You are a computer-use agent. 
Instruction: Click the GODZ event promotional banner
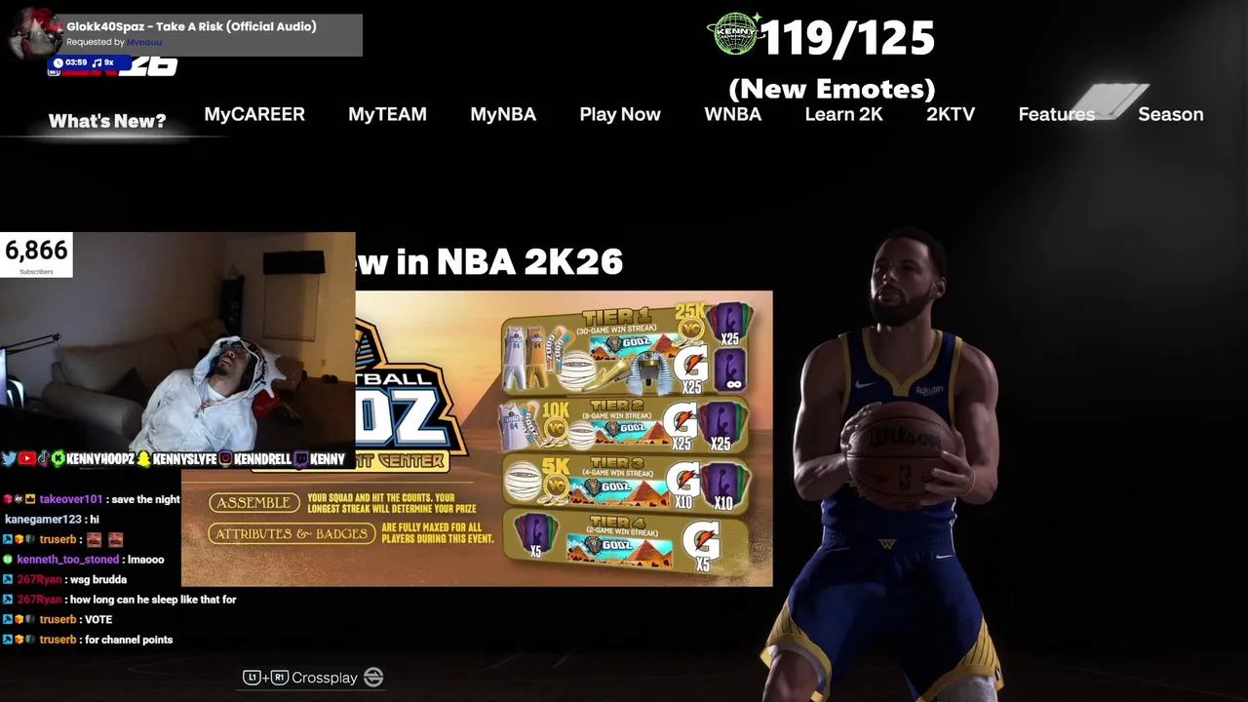tap(478, 439)
